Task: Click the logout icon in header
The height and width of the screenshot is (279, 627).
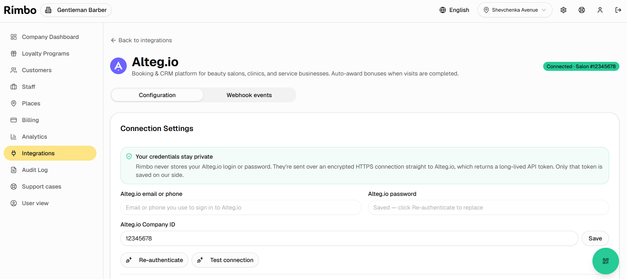Action: (x=618, y=10)
